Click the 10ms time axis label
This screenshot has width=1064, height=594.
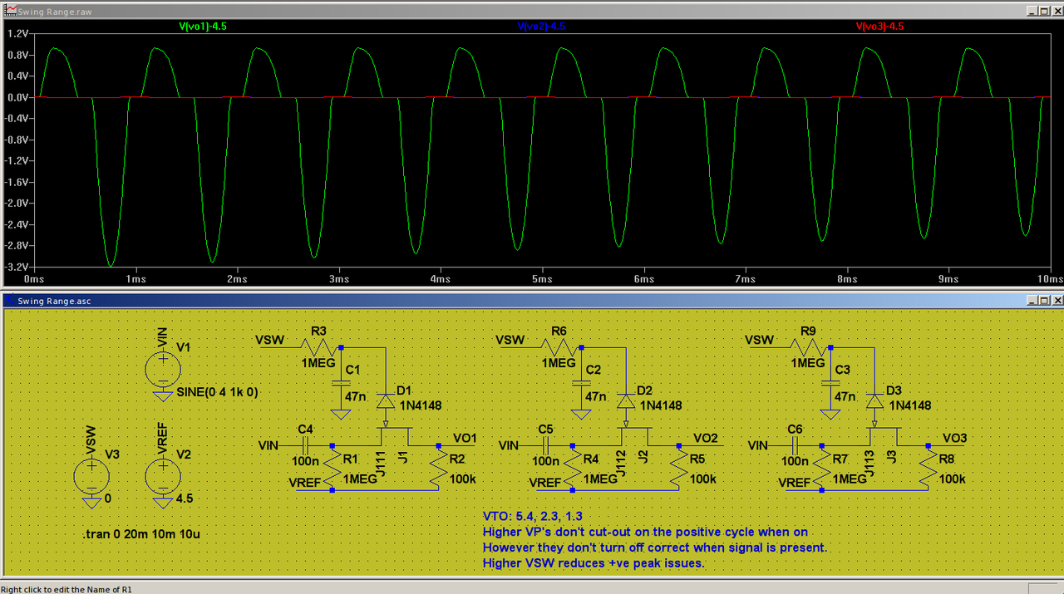point(1049,279)
